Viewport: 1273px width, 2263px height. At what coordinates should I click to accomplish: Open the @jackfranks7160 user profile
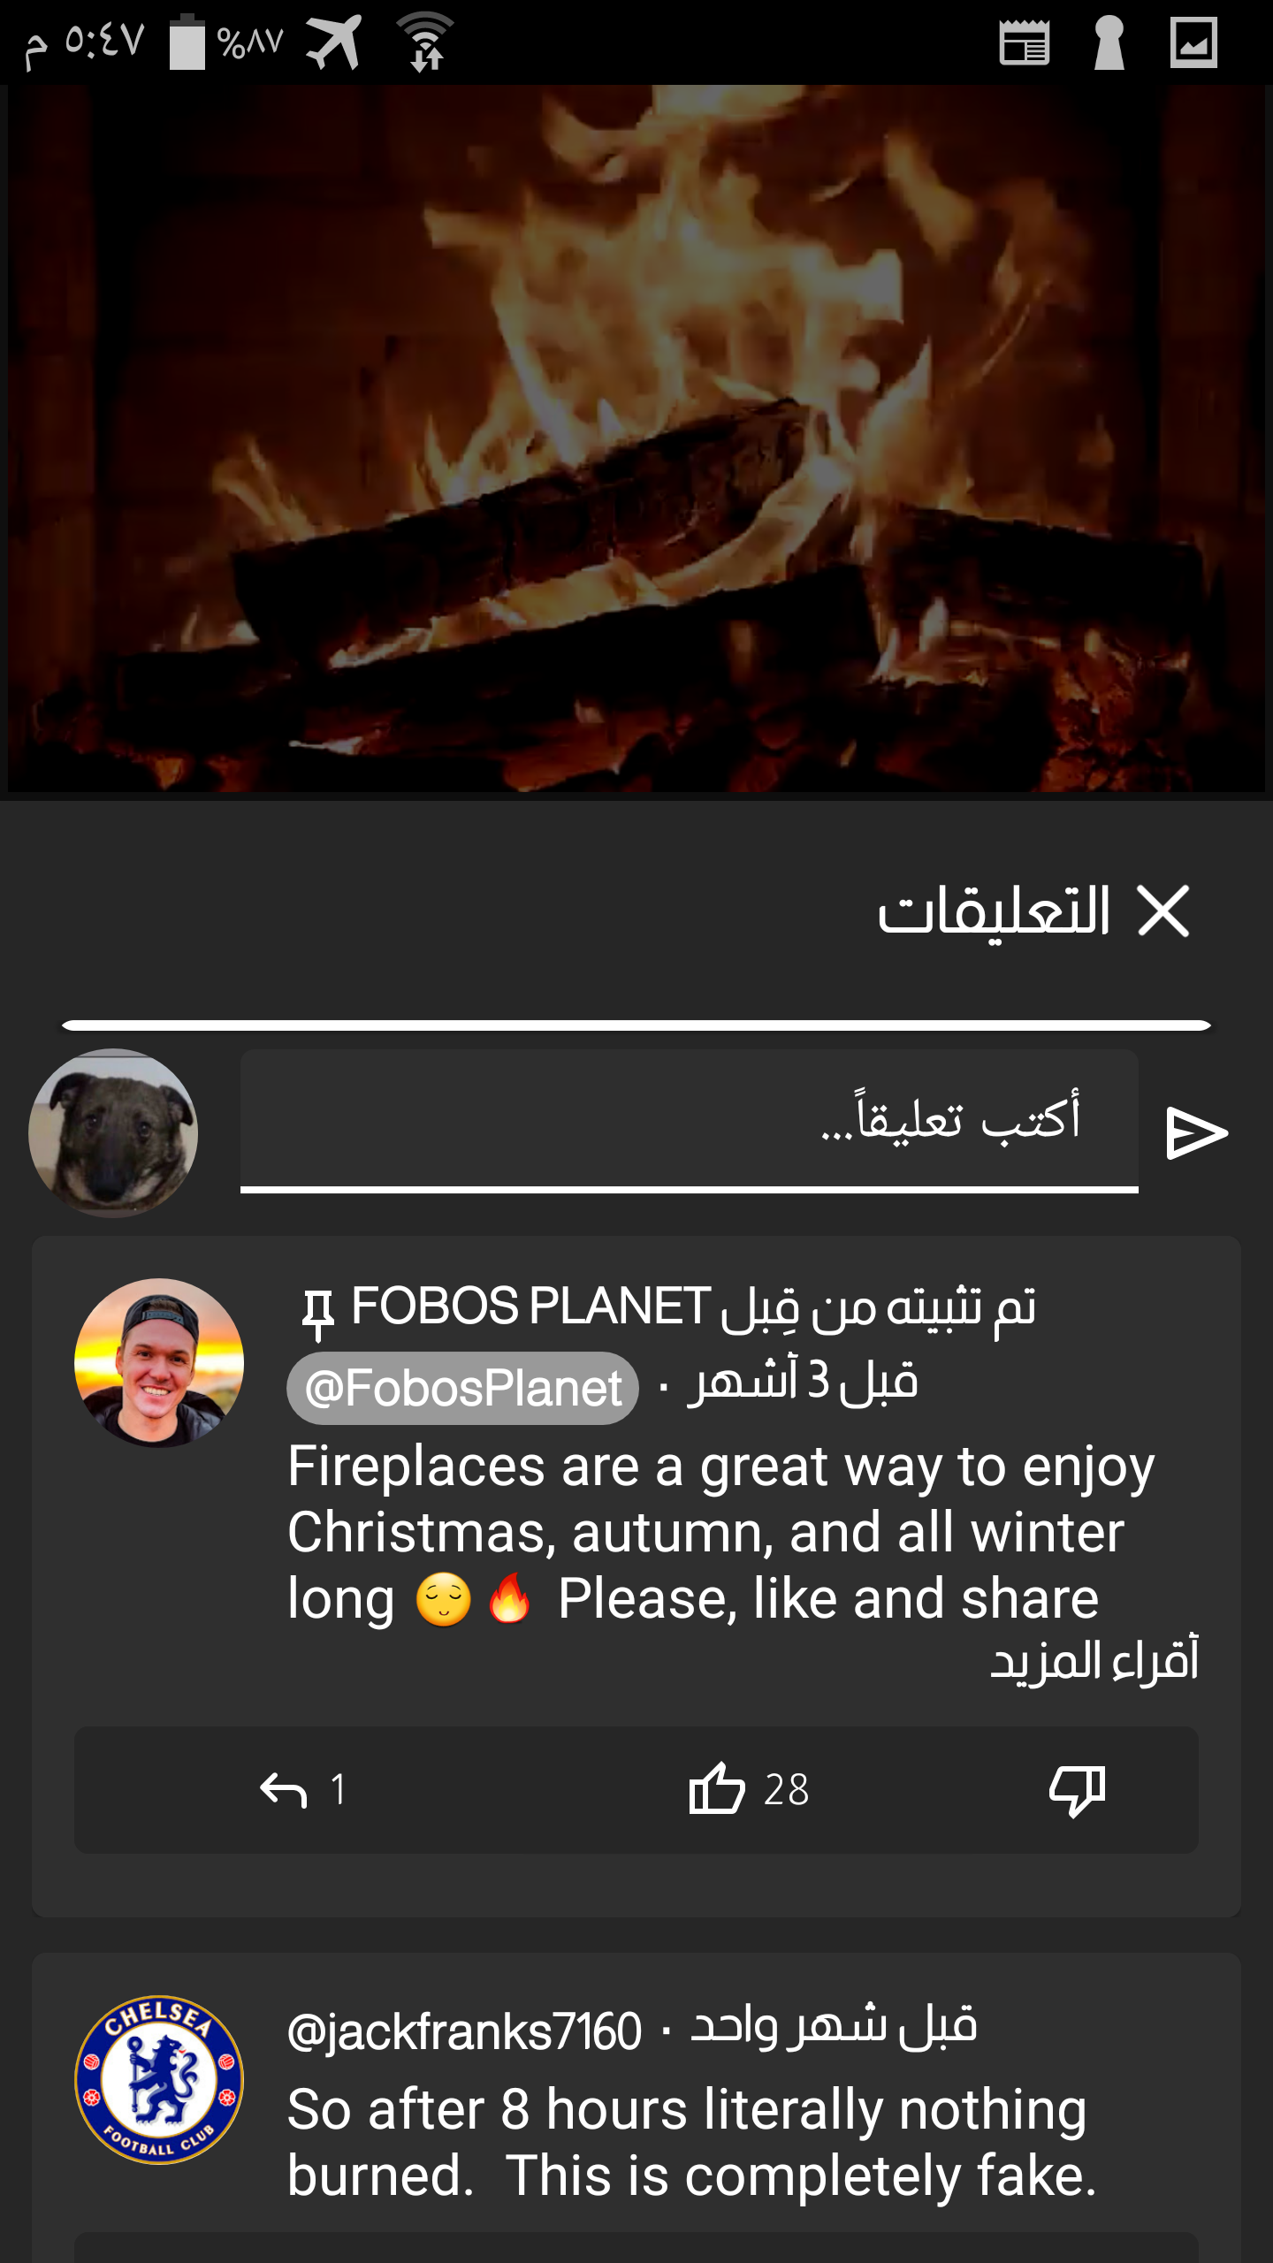(x=464, y=2031)
